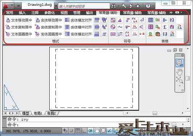Viewport: 193px width, 136px height.
Task: Click the keyword search input field
Action: click(x=84, y=6)
